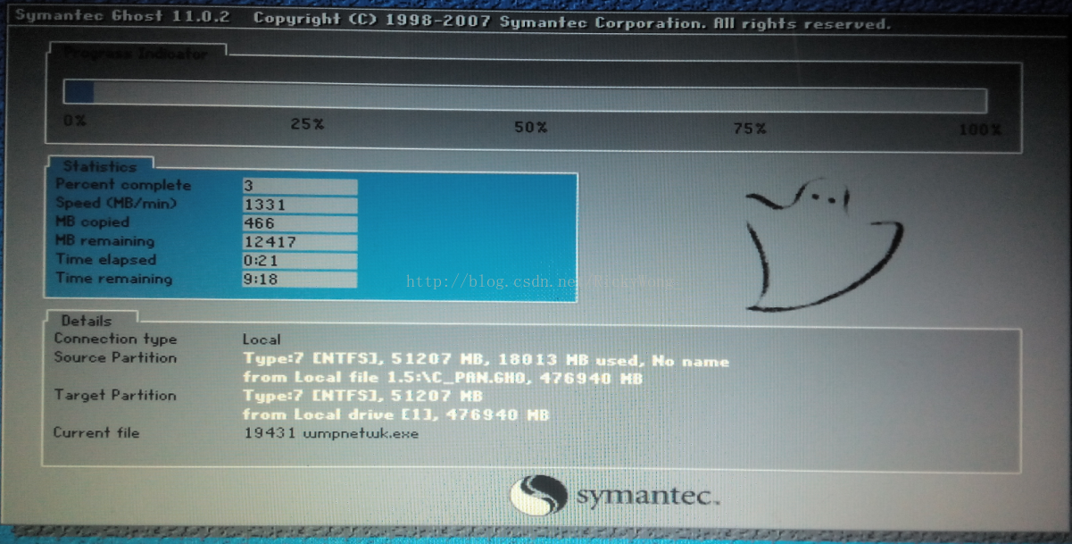
Task: Click the Symantec Corporation copyright notice
Action: [x=571, y=21]
